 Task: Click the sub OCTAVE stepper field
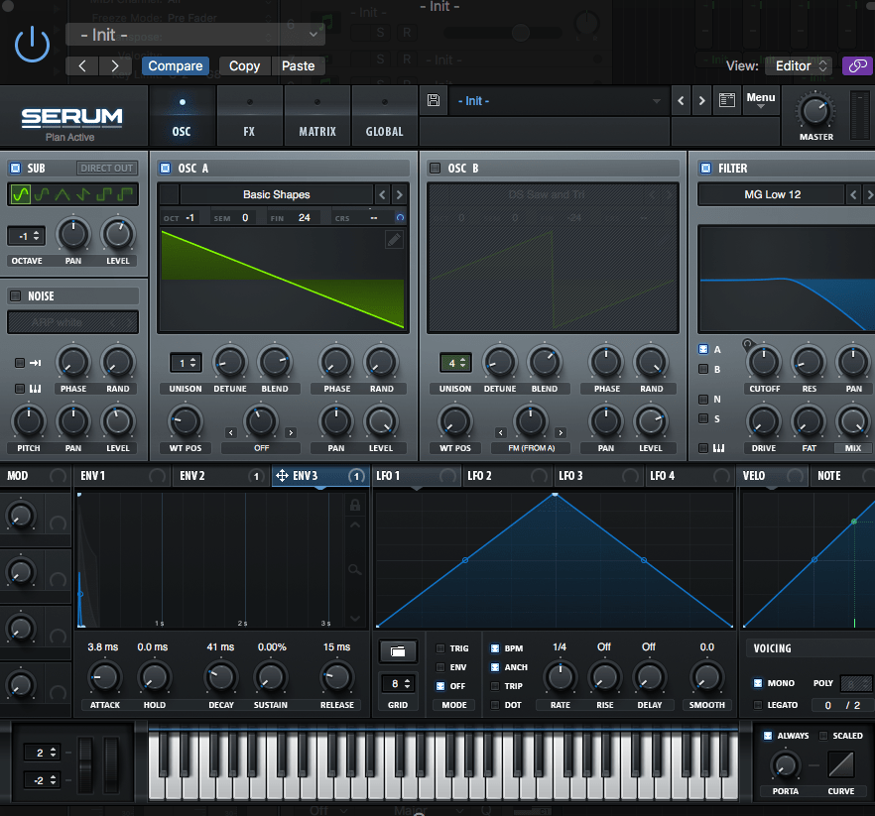26,236
